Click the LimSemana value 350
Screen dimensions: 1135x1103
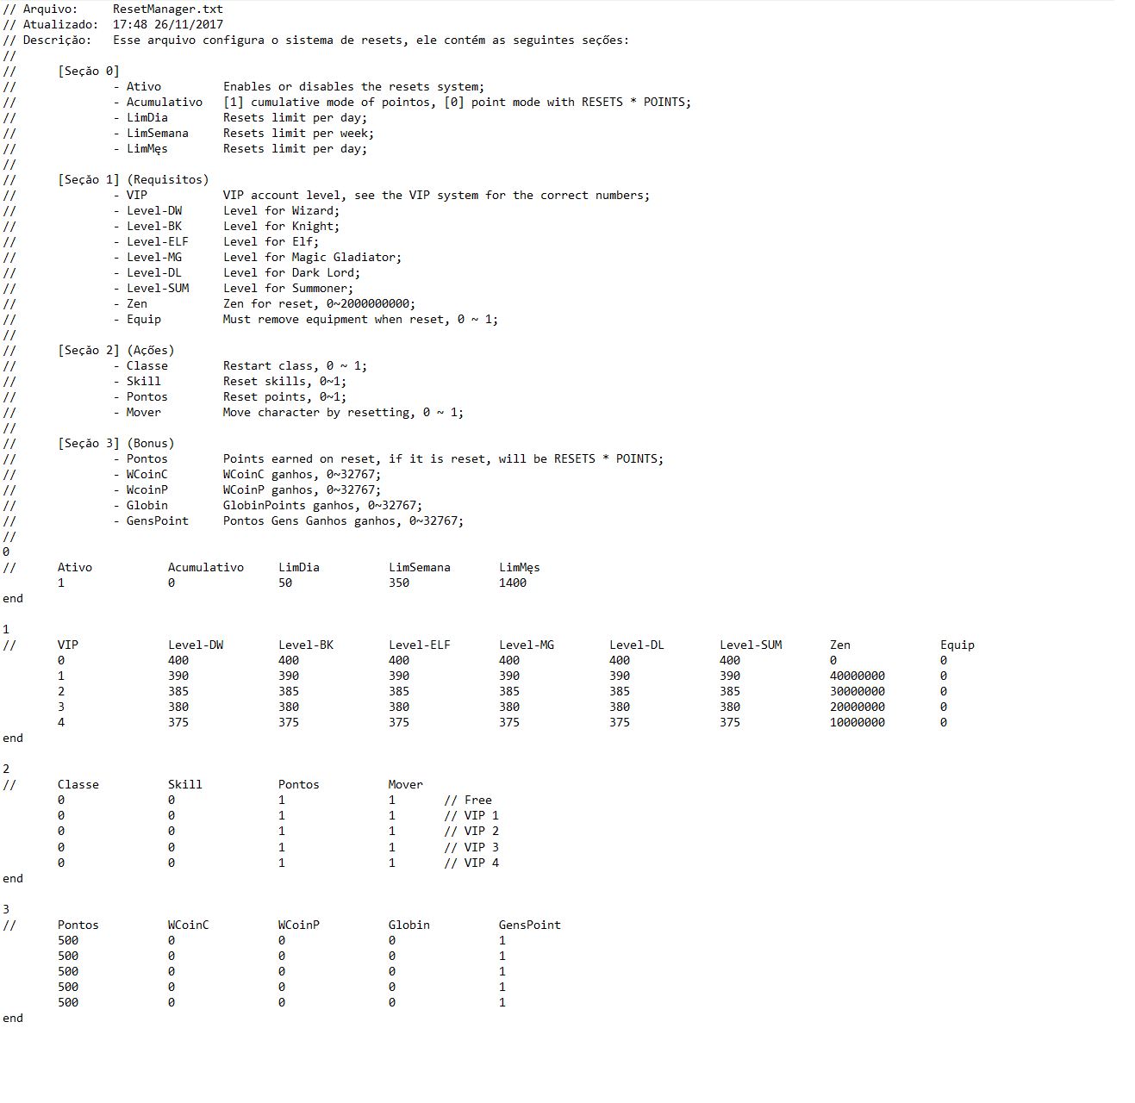point(399,583)
